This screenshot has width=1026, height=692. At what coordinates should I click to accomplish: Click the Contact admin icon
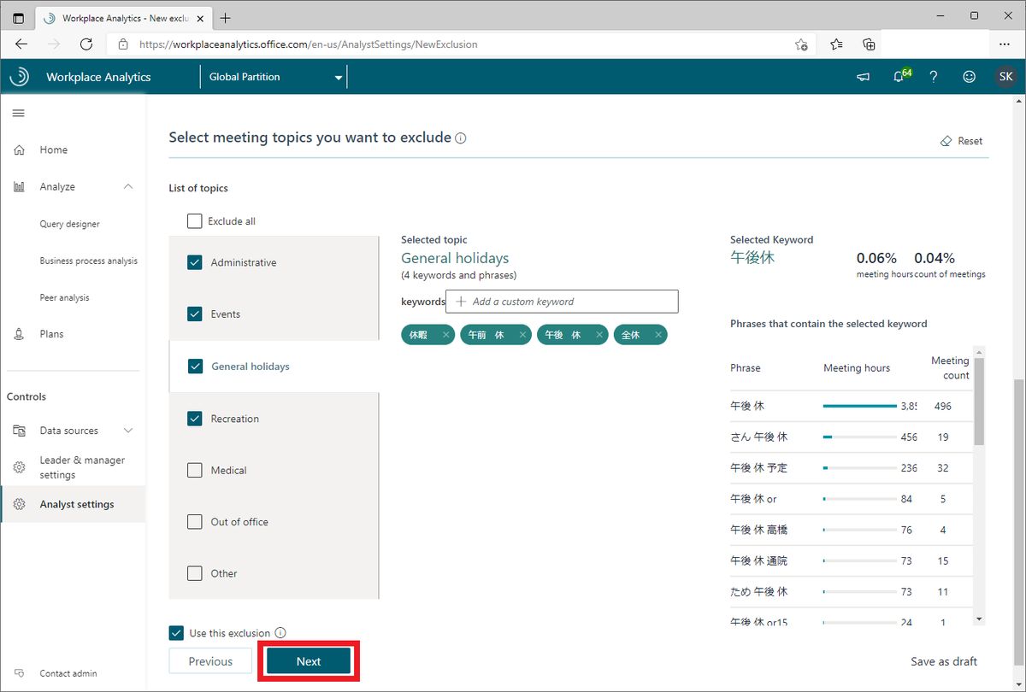[x=19, y=673]
